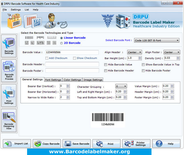Adjust Bearer Bar (Horizontal) stepper
This screenshot has width=184, height=155.
pos(68,92)
